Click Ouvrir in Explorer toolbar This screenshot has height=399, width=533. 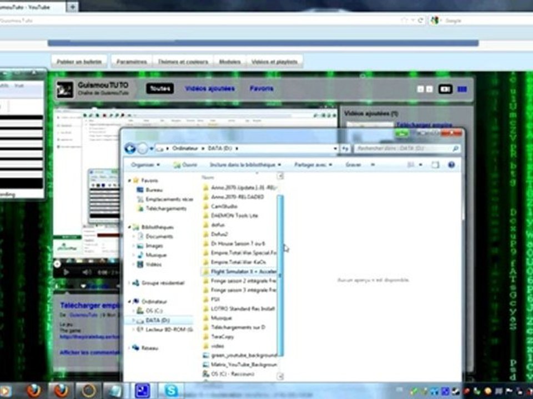click(x=185, y=165)
